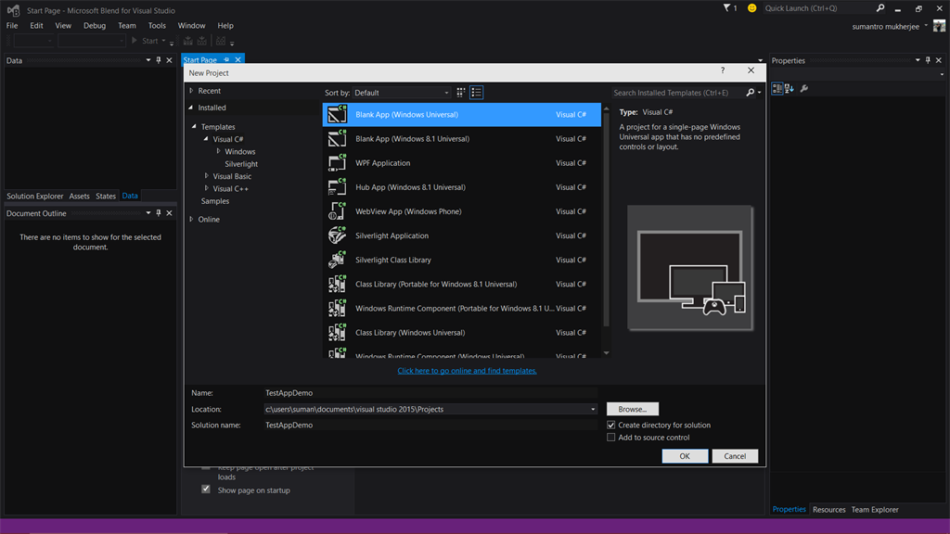Toggle Create directory for solution checkbox
Viewport: 950px width, 534px height.
click(x=610, y=425)
